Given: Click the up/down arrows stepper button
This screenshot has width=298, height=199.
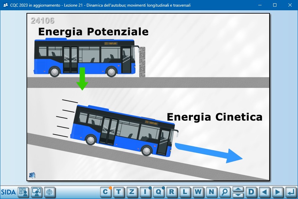Looking at the screenshot, I should point(238,192).
